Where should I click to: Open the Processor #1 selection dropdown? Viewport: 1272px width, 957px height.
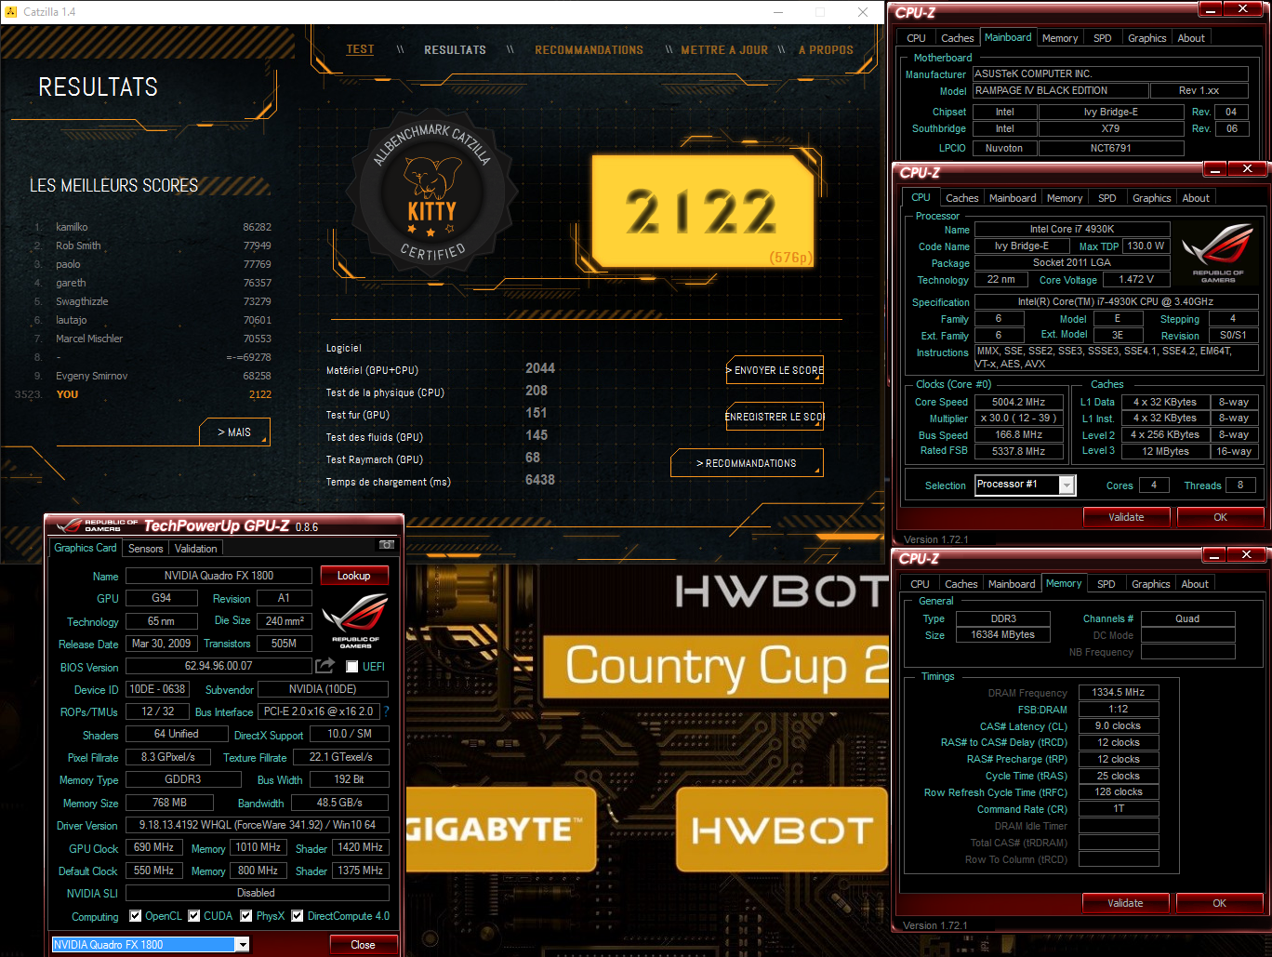click(x=1067, y=485)
